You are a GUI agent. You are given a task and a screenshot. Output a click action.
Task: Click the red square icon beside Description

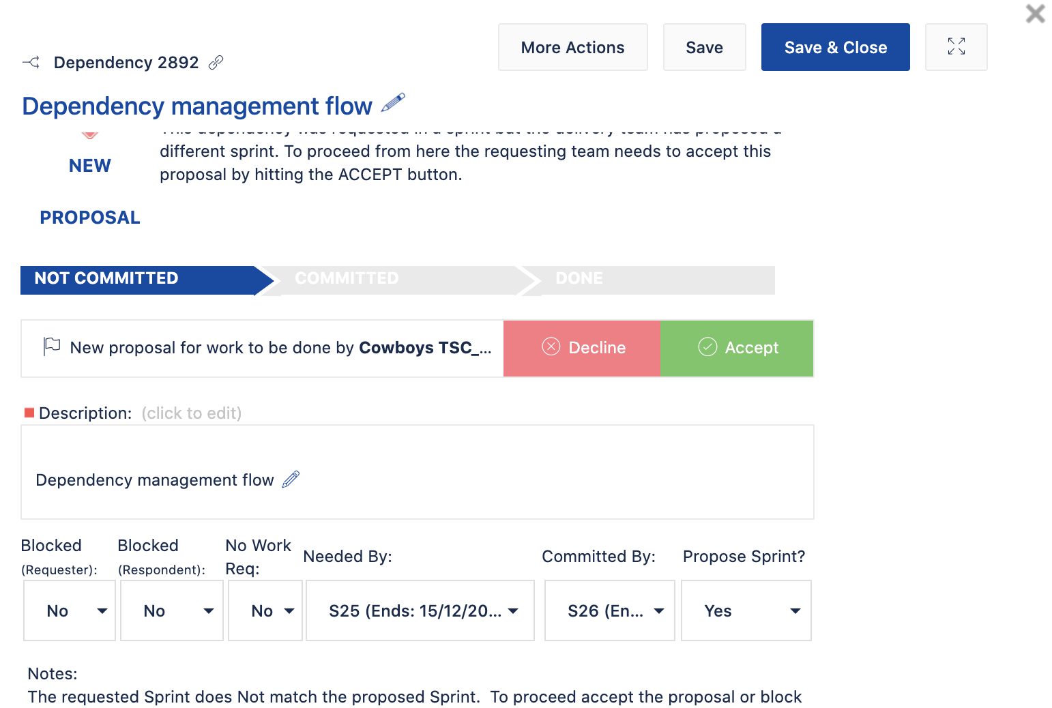[x=29, y=412]
